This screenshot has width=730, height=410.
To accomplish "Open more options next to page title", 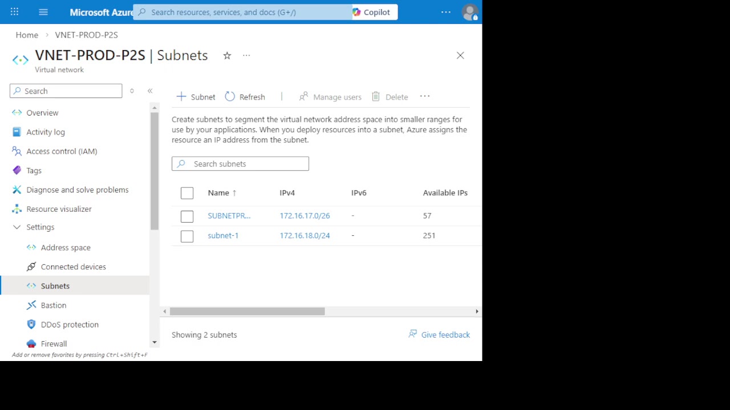I will coord(246,55).
